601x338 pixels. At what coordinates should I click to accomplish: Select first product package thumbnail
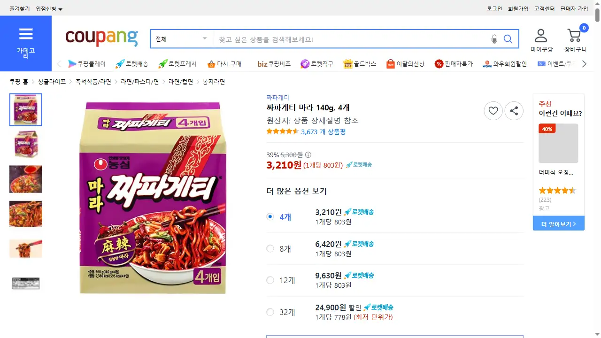26,110
